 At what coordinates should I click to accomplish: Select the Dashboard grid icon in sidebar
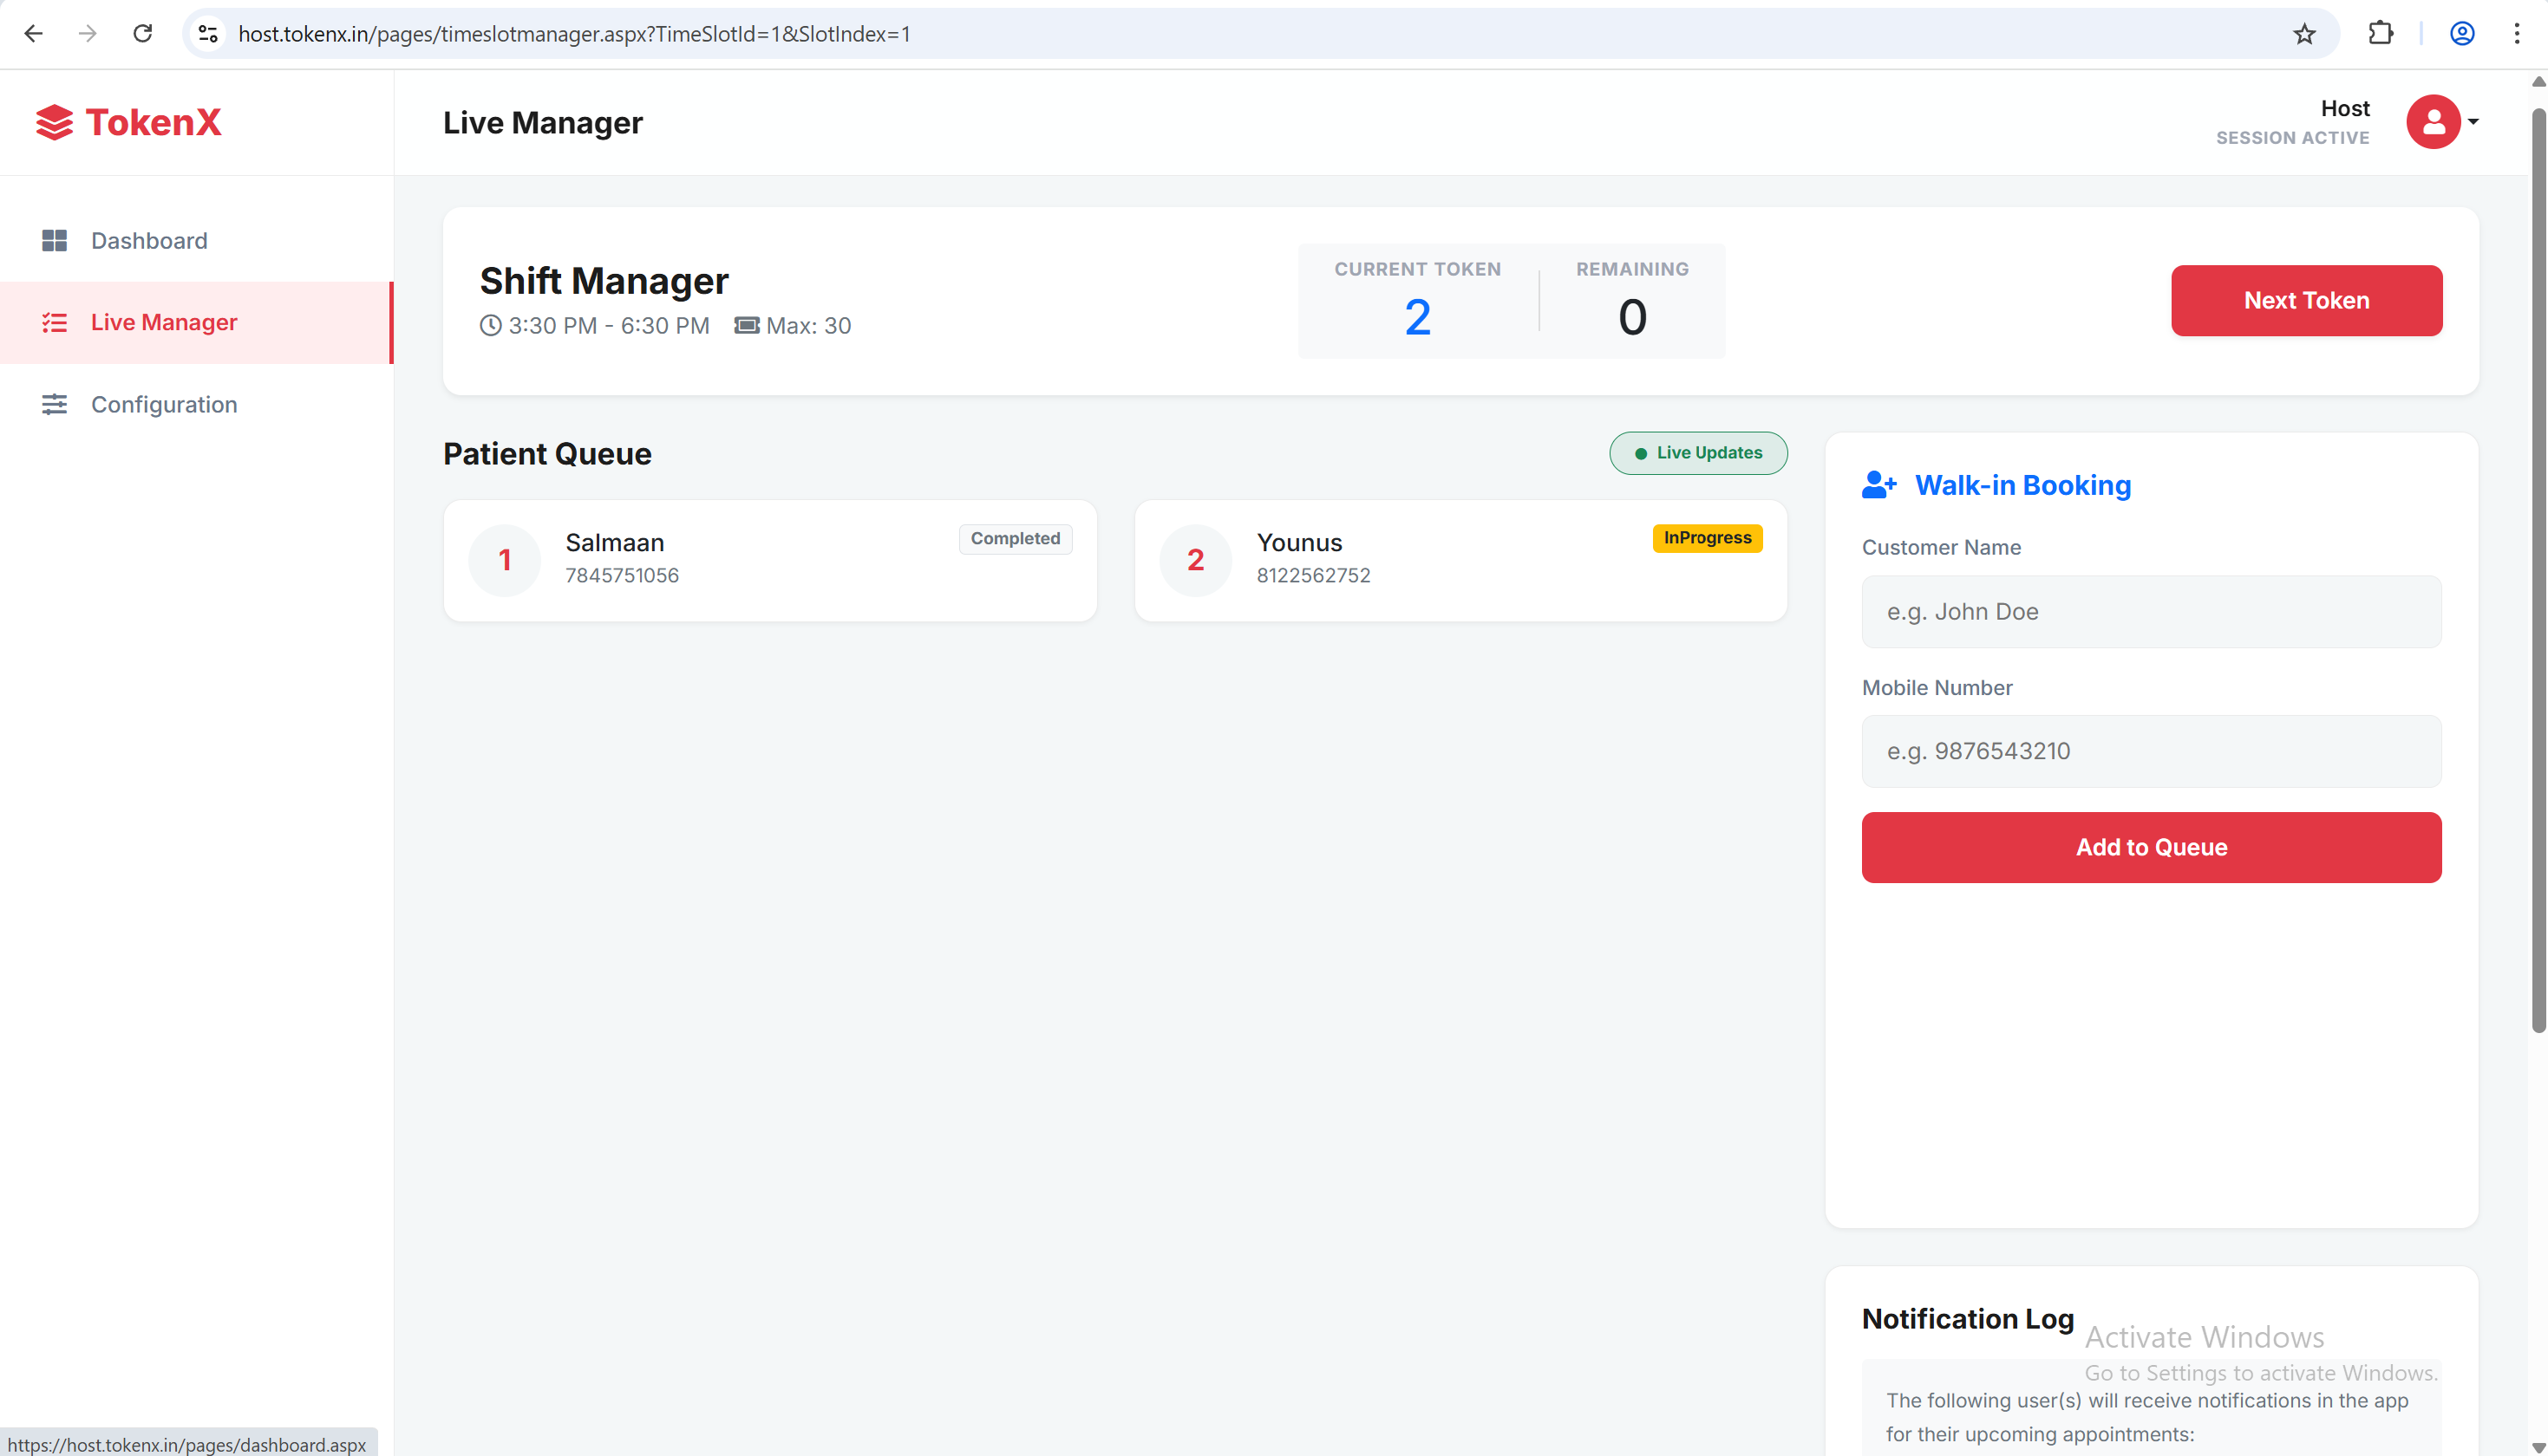[55, 240]
